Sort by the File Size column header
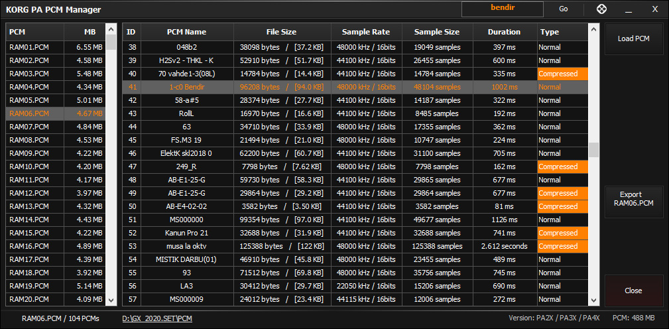The image size is (669, 329). [x=282, y=32]
